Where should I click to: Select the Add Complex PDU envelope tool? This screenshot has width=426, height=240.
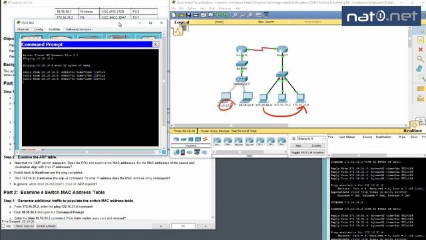click(421, 99)
